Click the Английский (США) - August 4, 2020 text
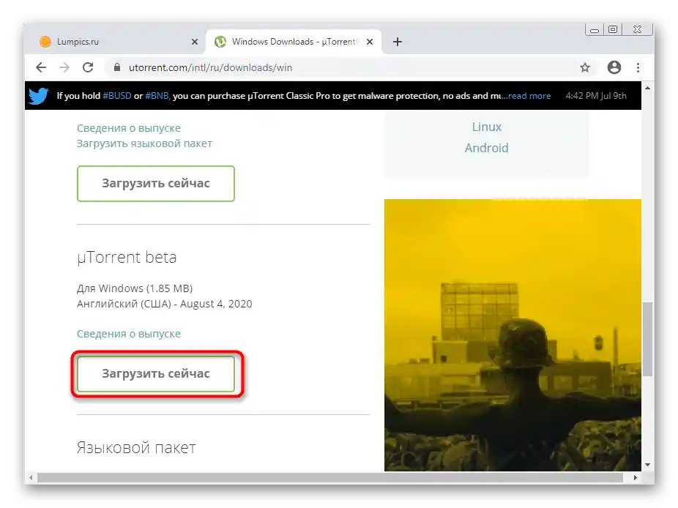 coord(164,304)
